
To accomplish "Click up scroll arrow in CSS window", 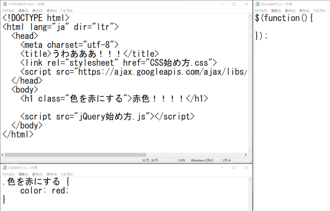I will pyautogui.click(x=250, y=180).
